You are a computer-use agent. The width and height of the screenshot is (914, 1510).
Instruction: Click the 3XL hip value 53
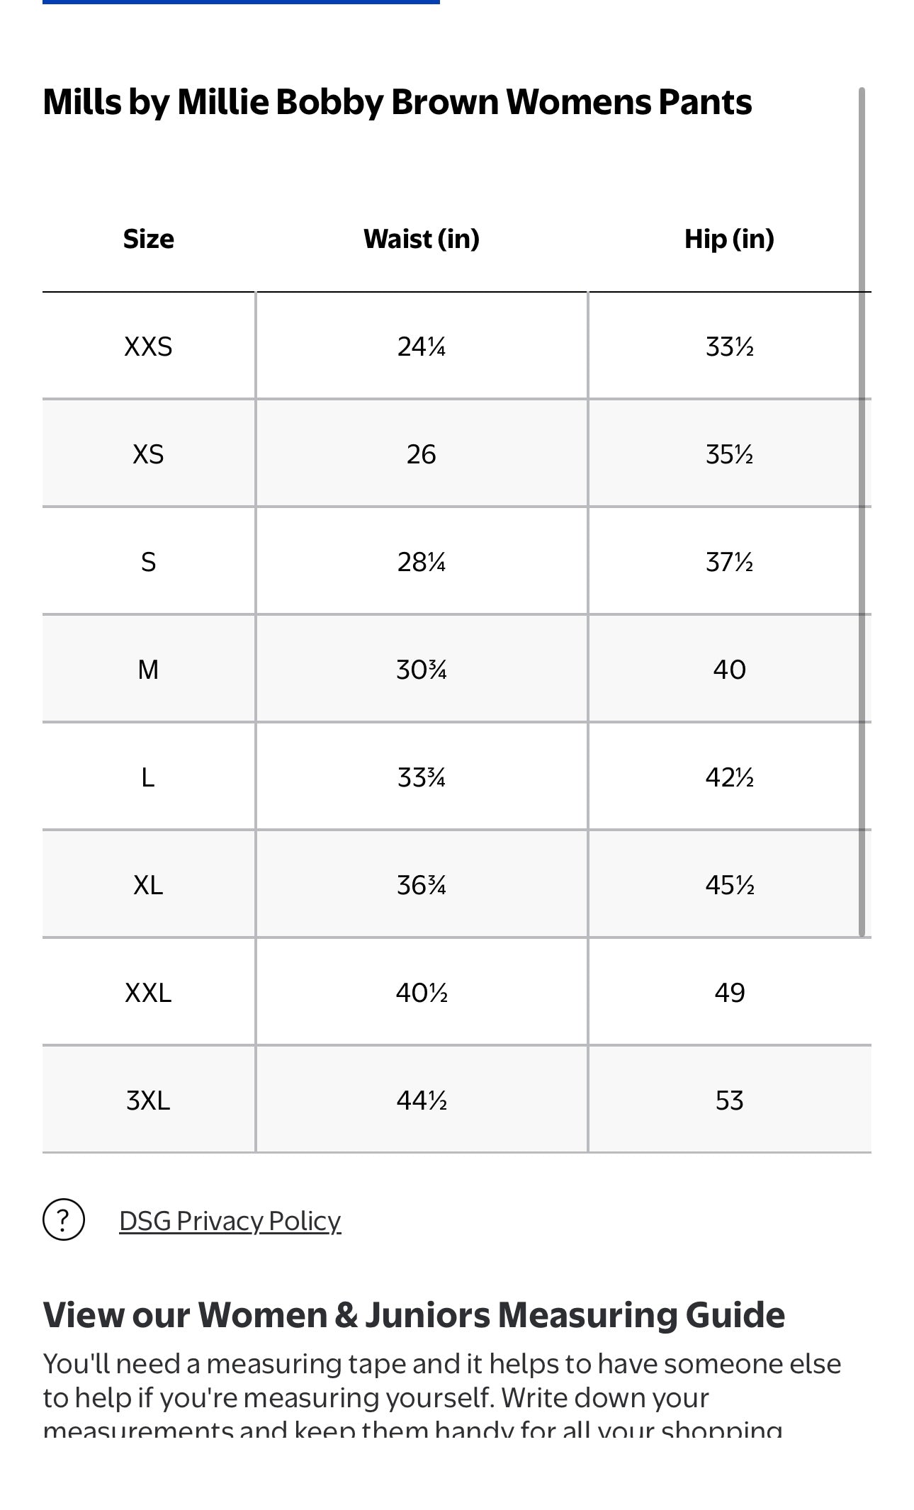[730, 1100]
